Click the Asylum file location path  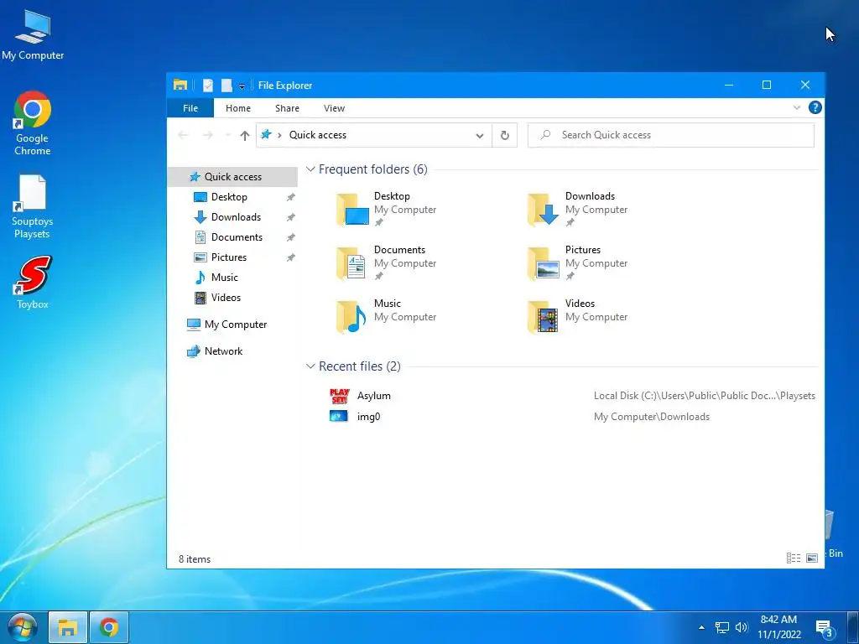(x=705, y=396)
